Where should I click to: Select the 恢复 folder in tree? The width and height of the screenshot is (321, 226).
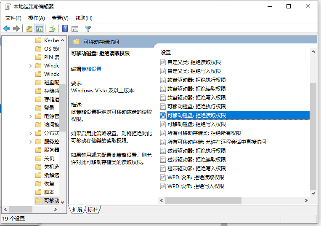click(45, 183)
